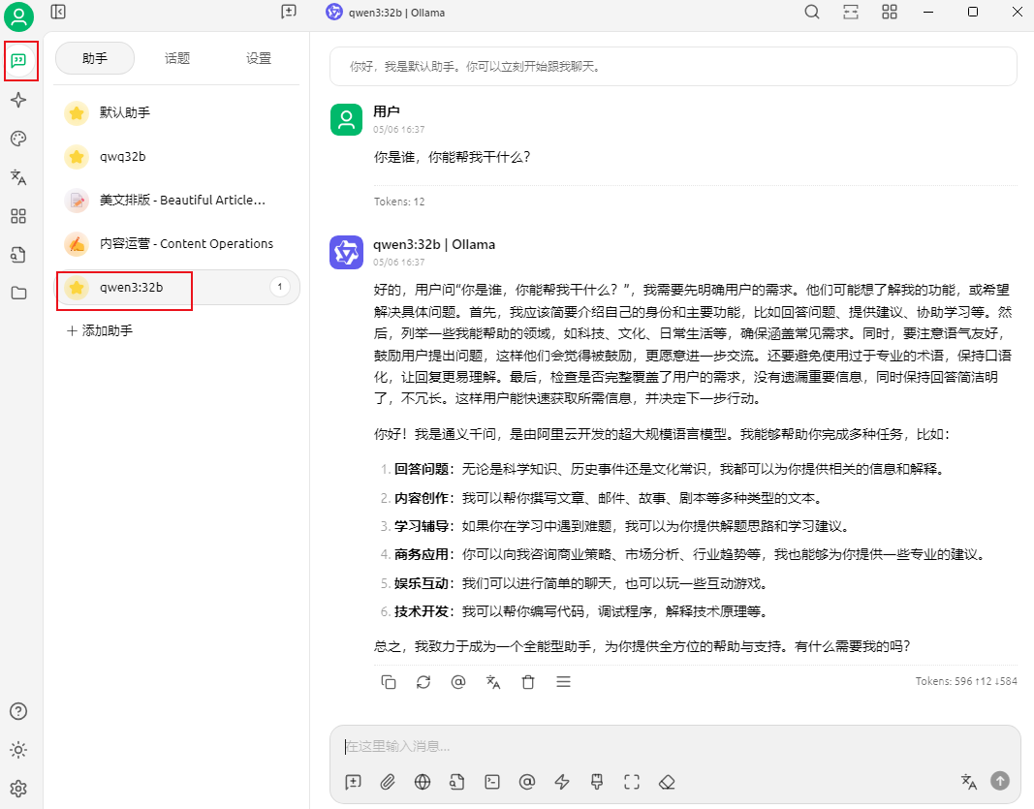Open the user profile avatar in the sidebar

pos(18,16)
